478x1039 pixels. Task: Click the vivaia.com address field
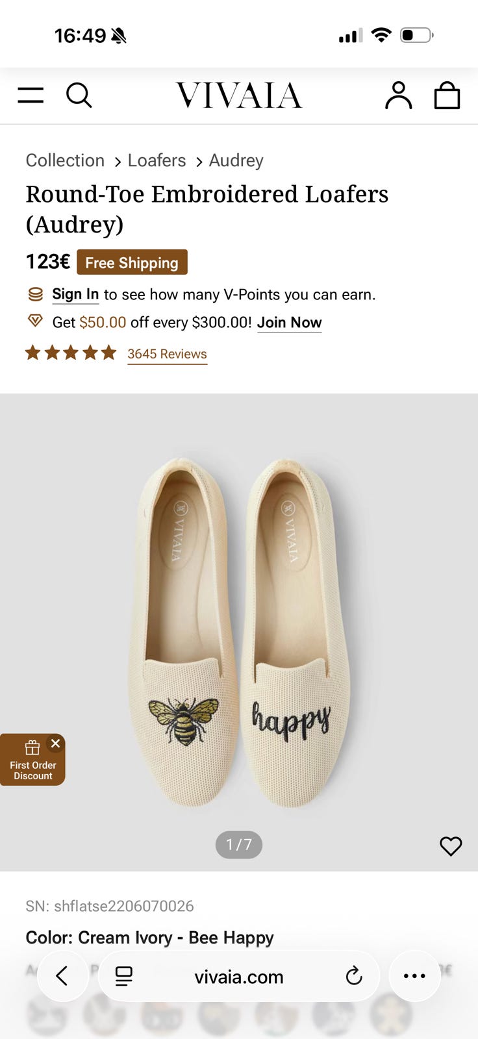238,977
